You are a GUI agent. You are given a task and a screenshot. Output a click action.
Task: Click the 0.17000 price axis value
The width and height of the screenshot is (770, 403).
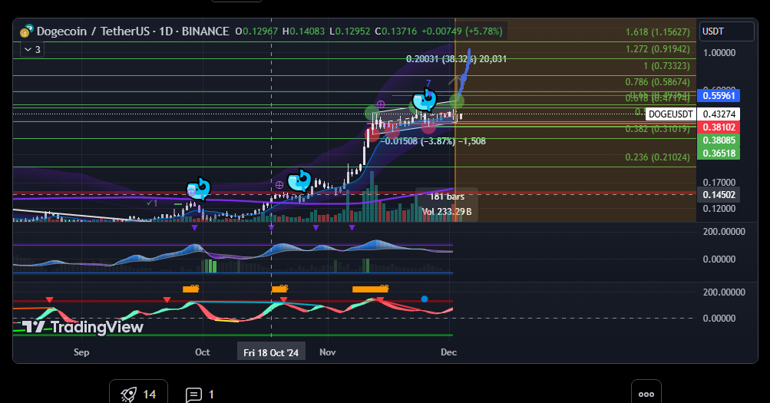tap(719, 183)
